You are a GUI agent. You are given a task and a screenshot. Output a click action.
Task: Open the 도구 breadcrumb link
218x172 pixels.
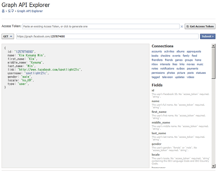pyautogui.click(x=11, y=11)
